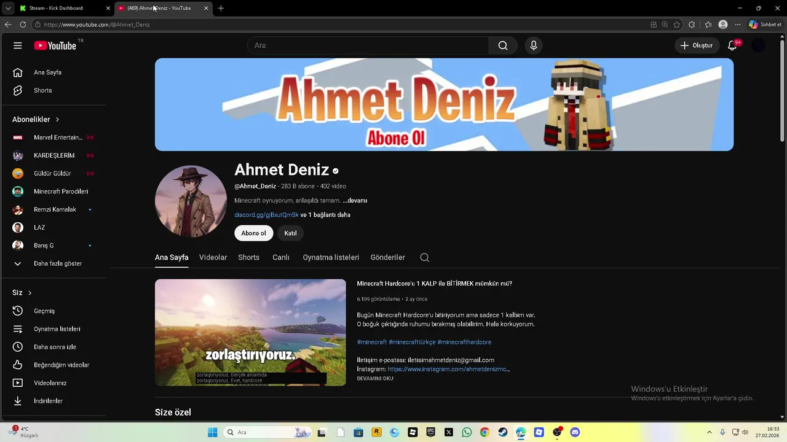Open Remzi Kamalak subscription

[53, 209]
